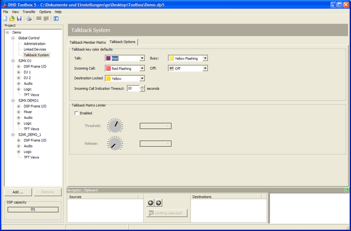The height and width of the screenshot is (231, 351).
Task: Select Linked Devices in project tree
Action: [x=35, y=49]
